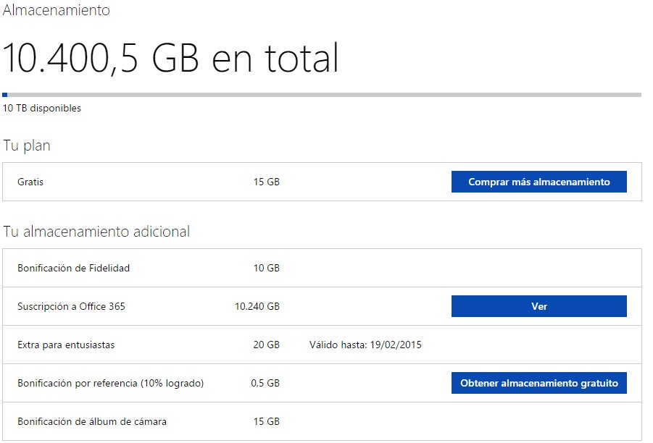The width and height of the screenshot is (653, 443).
Task: Select the Bonificación de álbum de cámara entry
Action: click(x=92, y=422)
